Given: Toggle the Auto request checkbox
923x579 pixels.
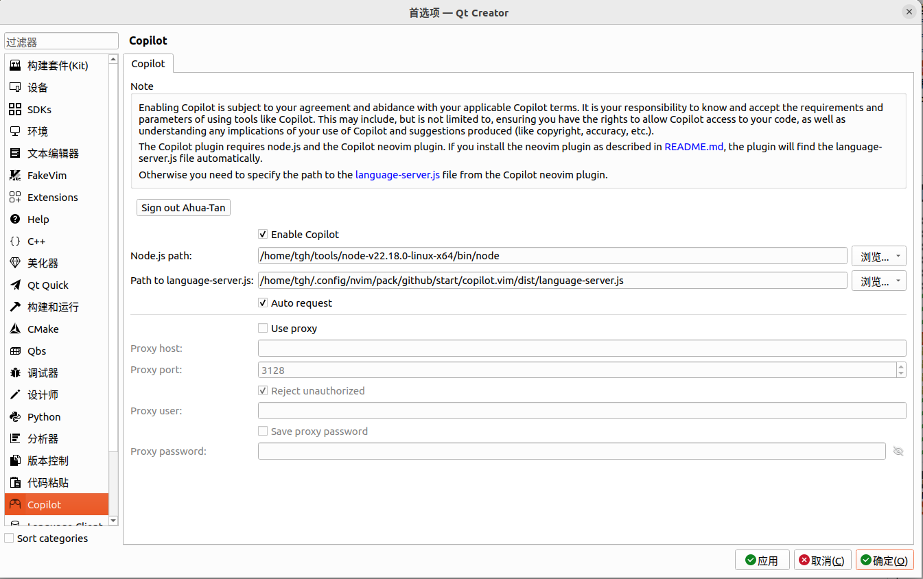Looking at the screenshot, I should [x=263, y=303].
